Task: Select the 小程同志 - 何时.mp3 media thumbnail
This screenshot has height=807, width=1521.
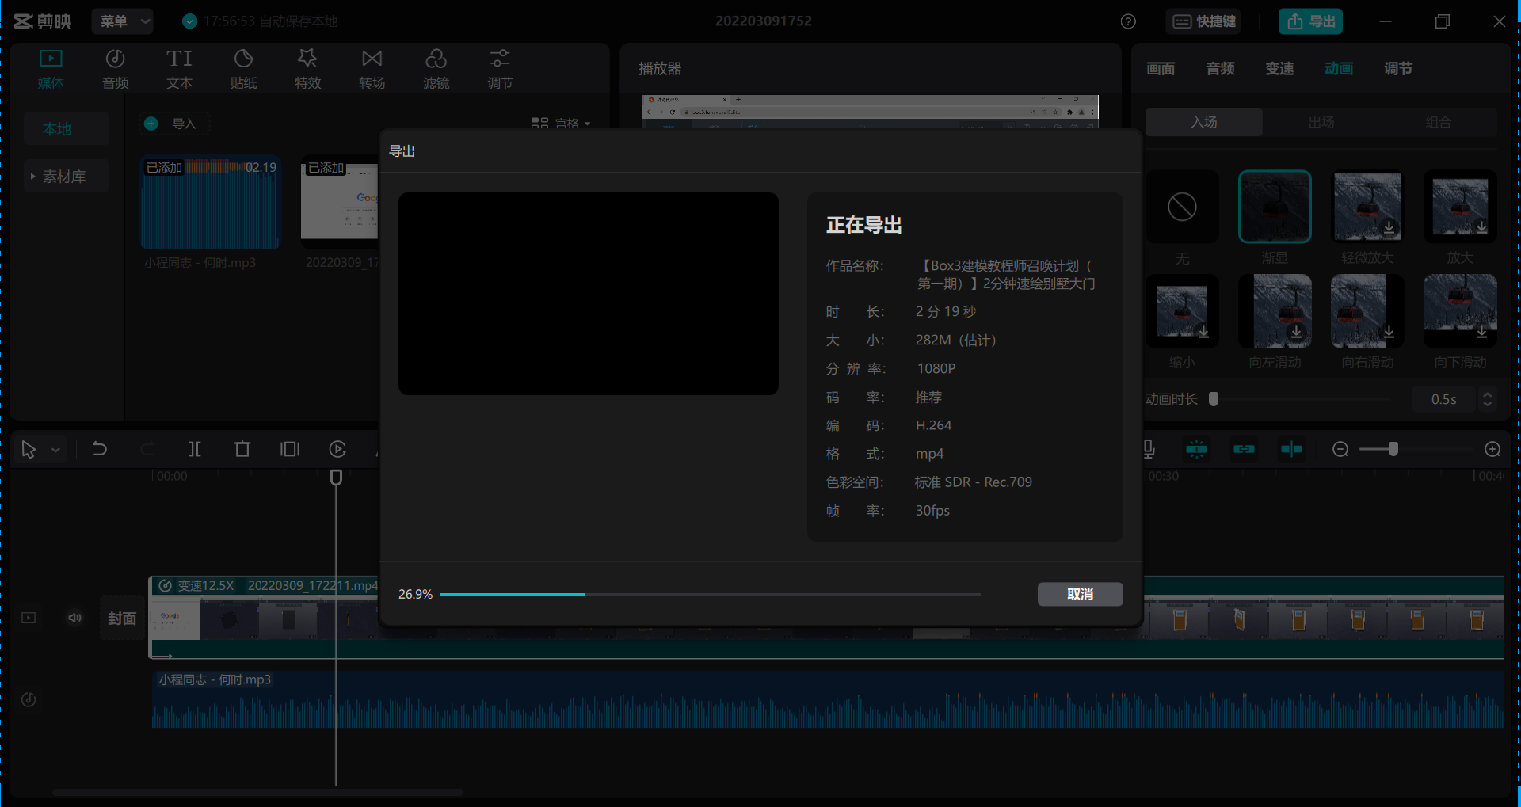Action: click(x=210, y=204)
